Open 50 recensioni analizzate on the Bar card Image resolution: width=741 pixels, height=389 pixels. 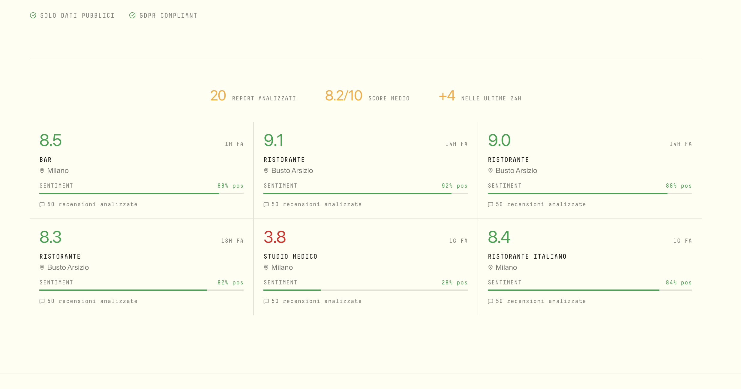(92, 204)
